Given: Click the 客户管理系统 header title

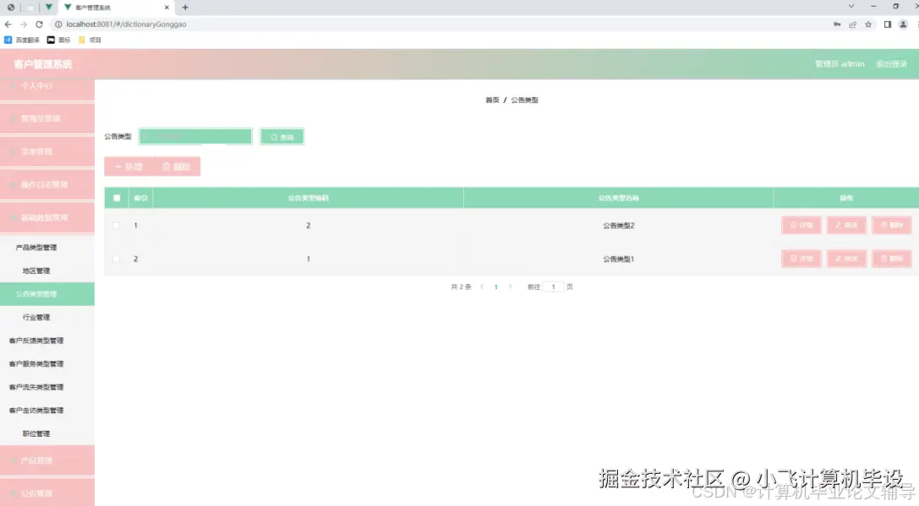Looking at the screenshot, I should (x=43, y=64).
